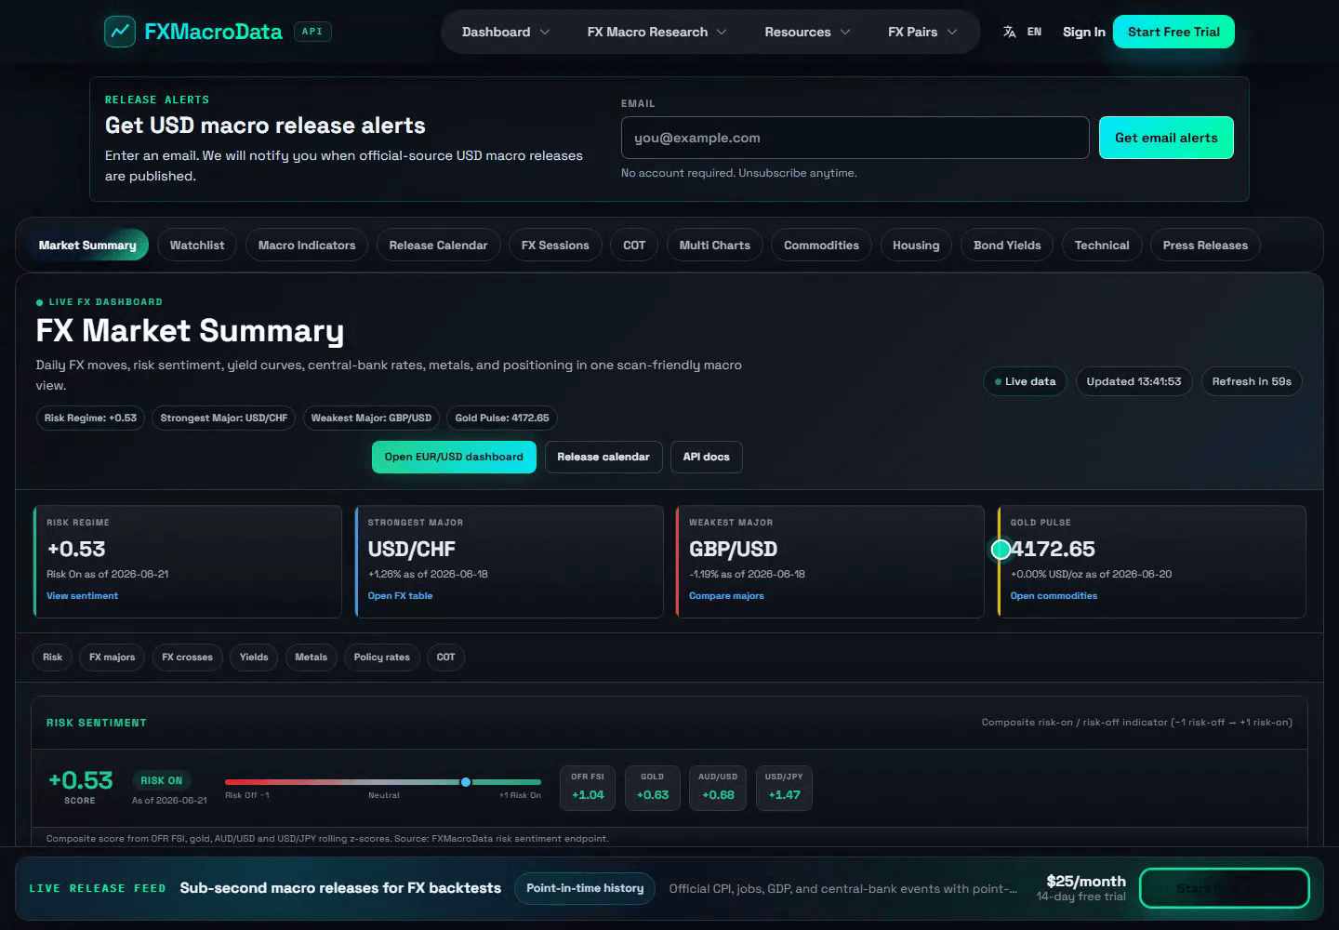Click the AUD/USD +0.68 tile
The width and height of the screenshot is (1339, 930).
coord(718,788)
